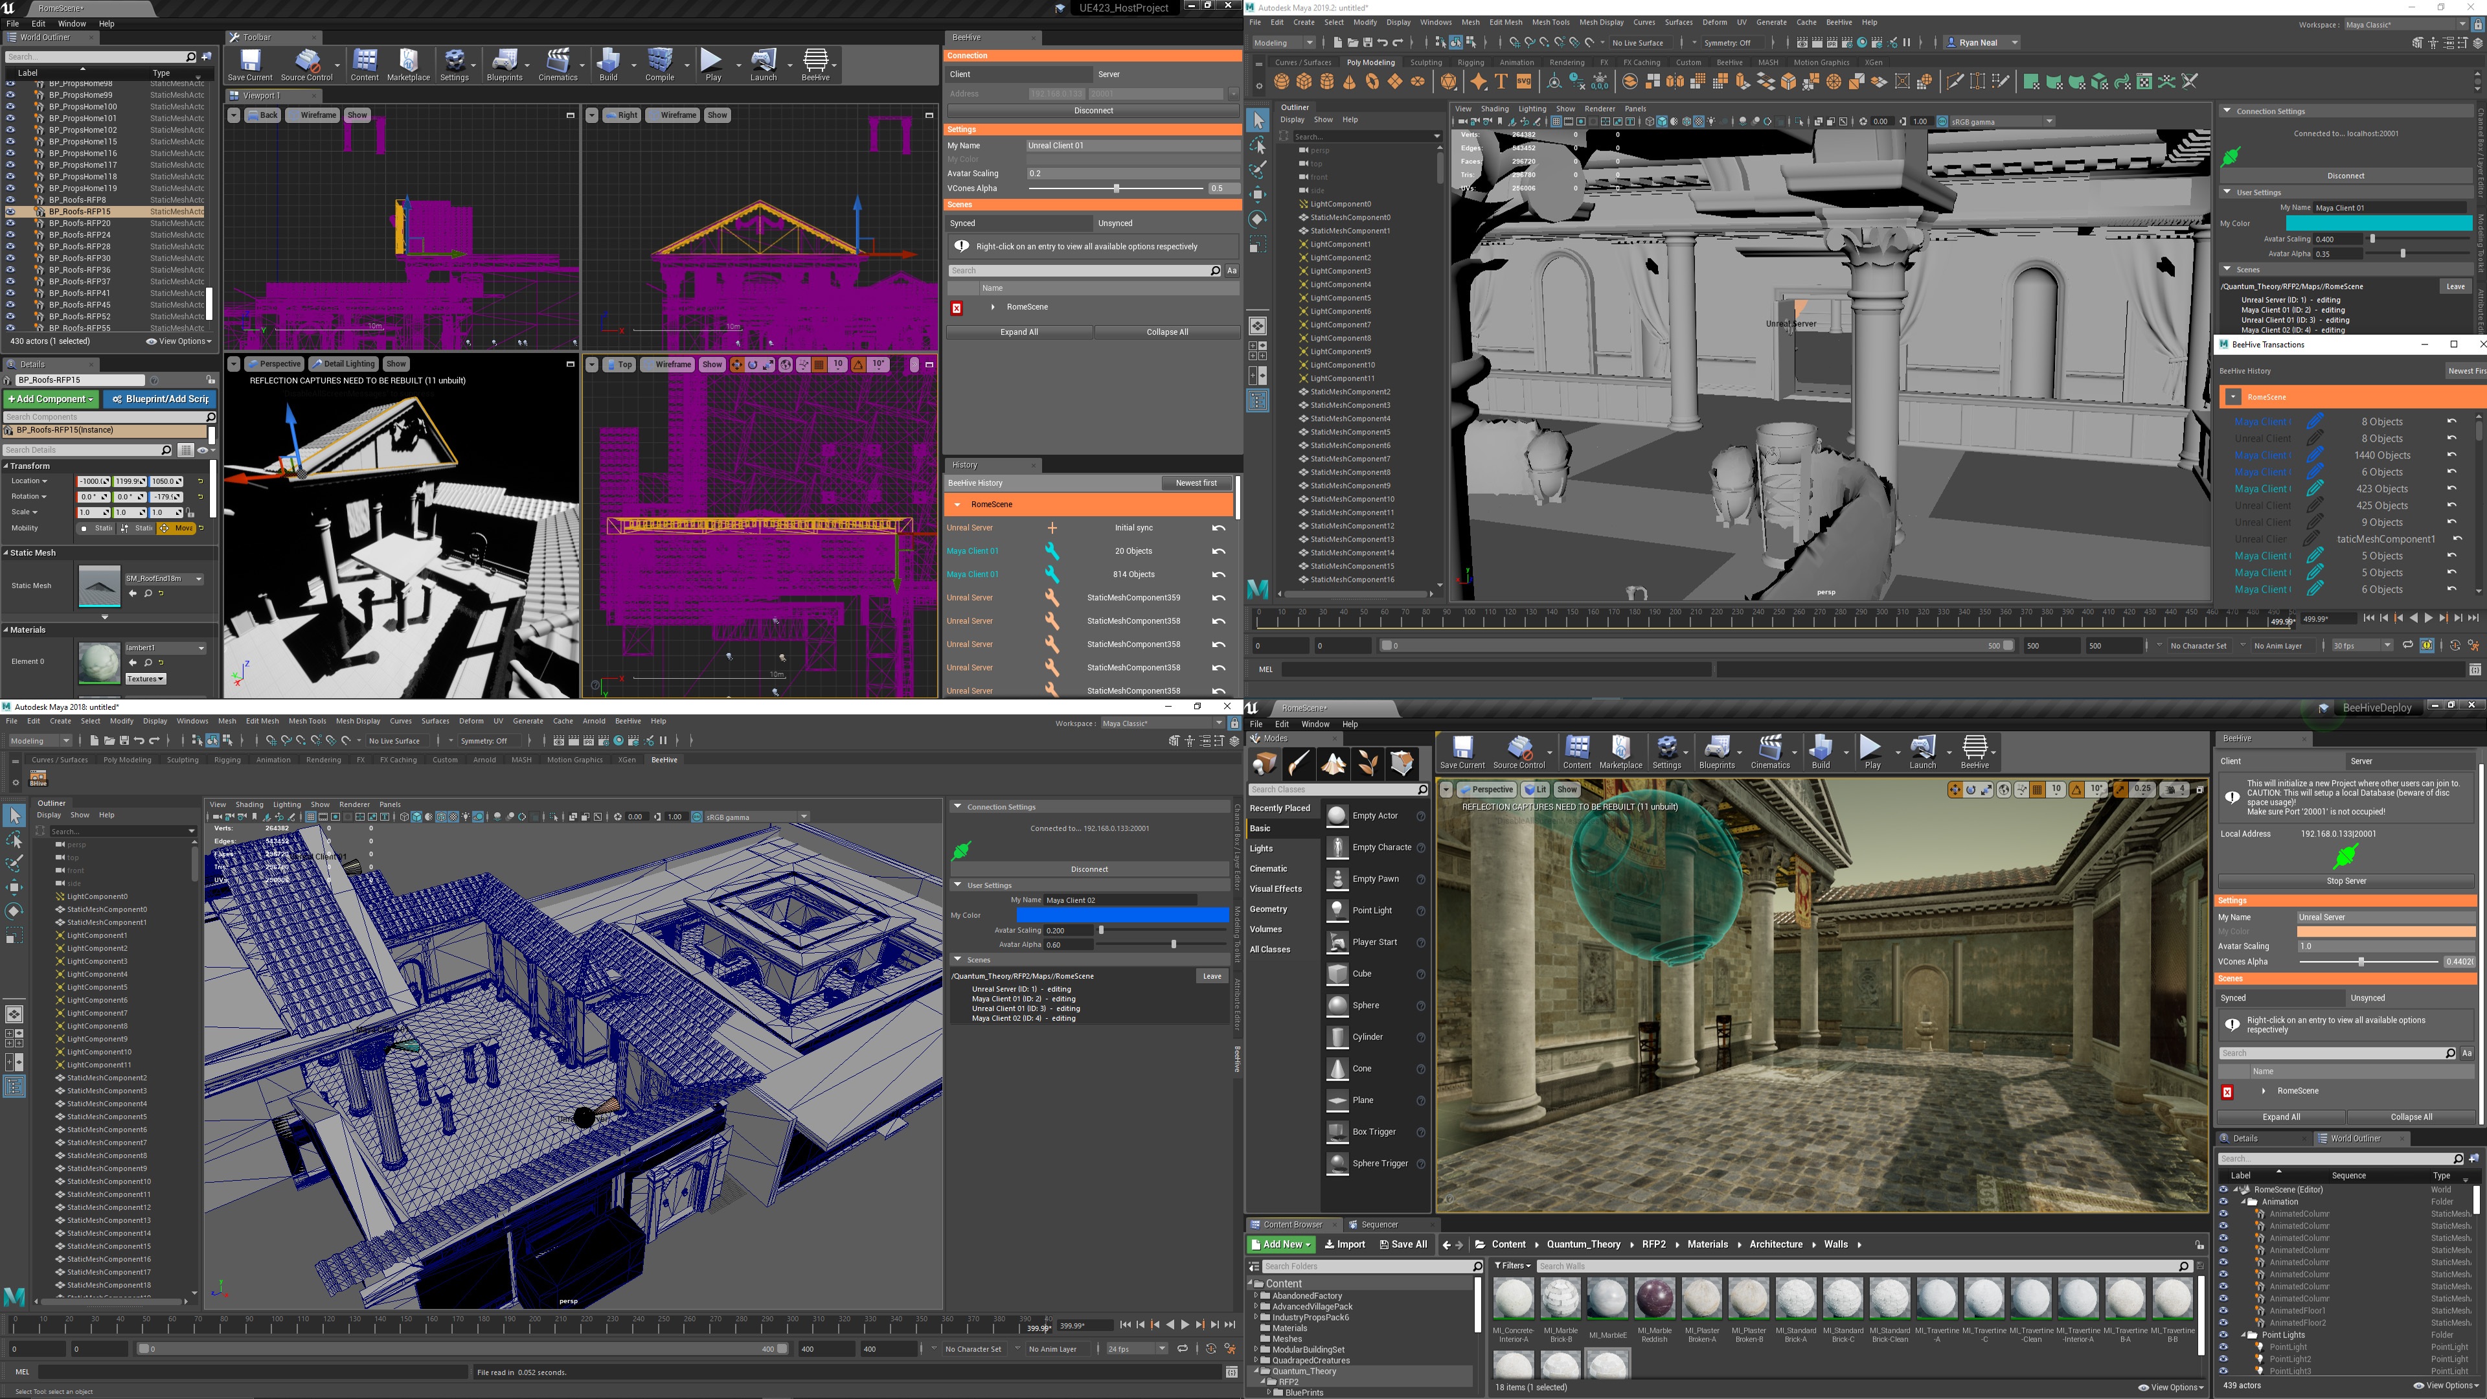Click Leave button in Maya 2018 Scenes section
Screen dimensions: 2487x1399
click(1212, 976)
